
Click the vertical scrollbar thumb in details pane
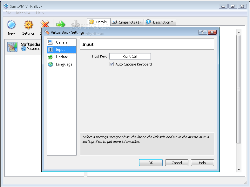coord(239,89)
